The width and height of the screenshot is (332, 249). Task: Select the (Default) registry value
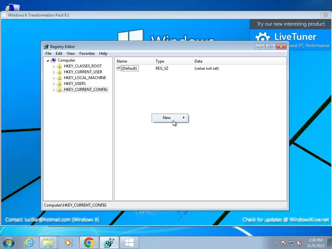[129, 68]
